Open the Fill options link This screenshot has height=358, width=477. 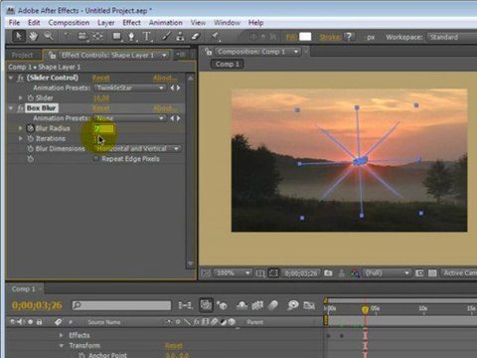[x=291, y=37]
